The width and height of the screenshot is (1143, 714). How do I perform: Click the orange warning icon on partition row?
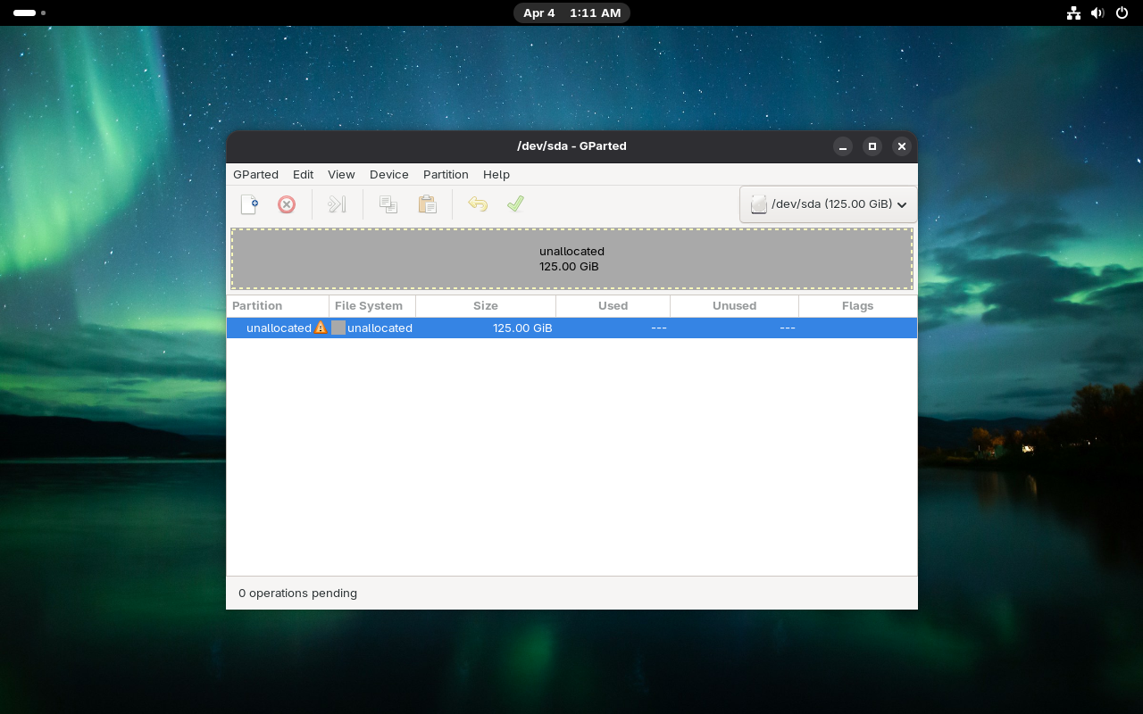tap(321, 328)
